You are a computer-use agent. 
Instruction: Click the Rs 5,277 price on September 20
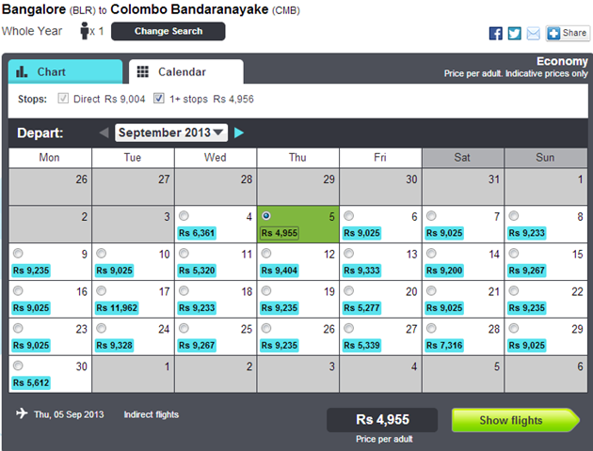click(364, 307)
